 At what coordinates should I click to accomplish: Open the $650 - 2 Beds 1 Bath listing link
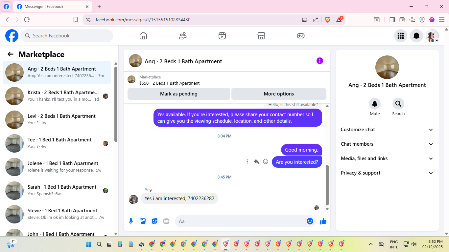tap(169, 83)
